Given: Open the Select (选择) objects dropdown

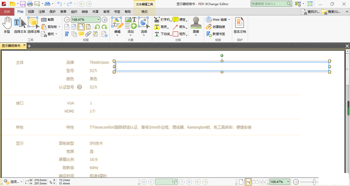Looking at the screenshot, I should 144,26.
